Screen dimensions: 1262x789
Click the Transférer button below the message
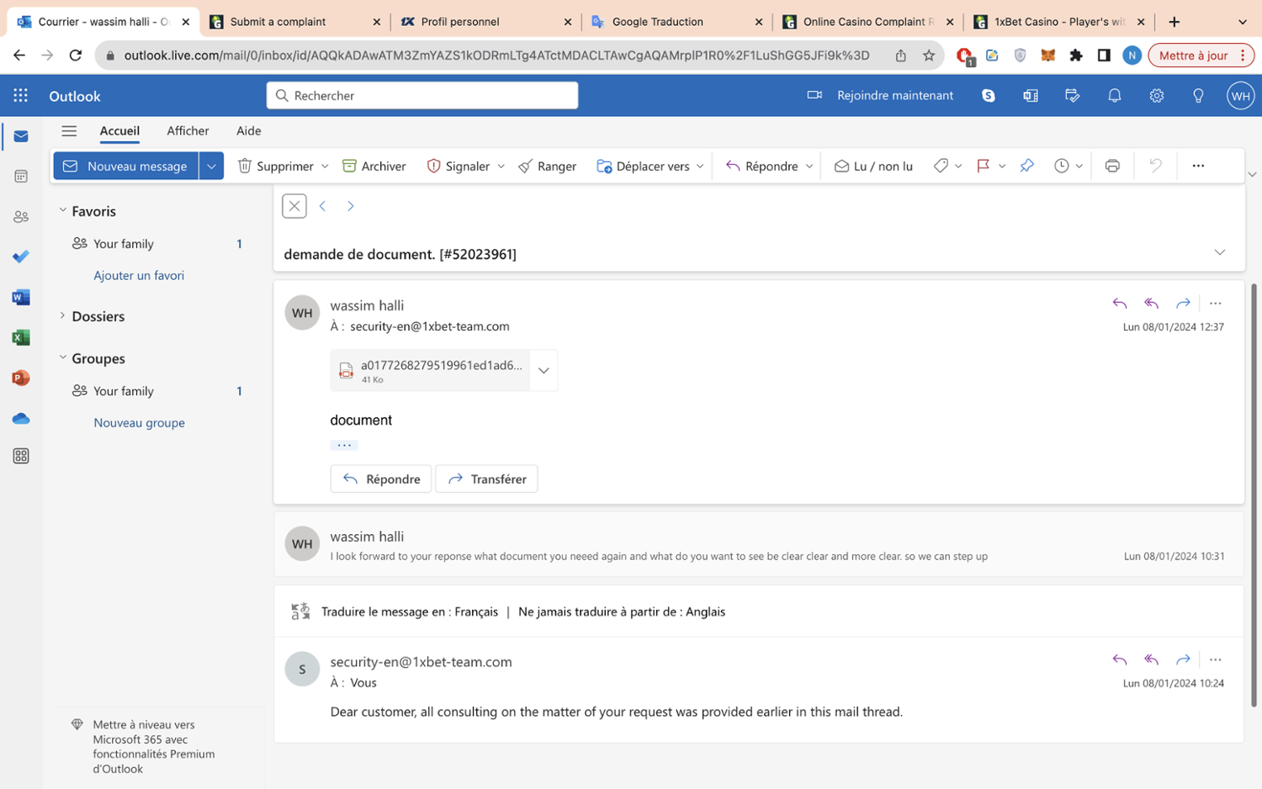click(x=486, y=479)
